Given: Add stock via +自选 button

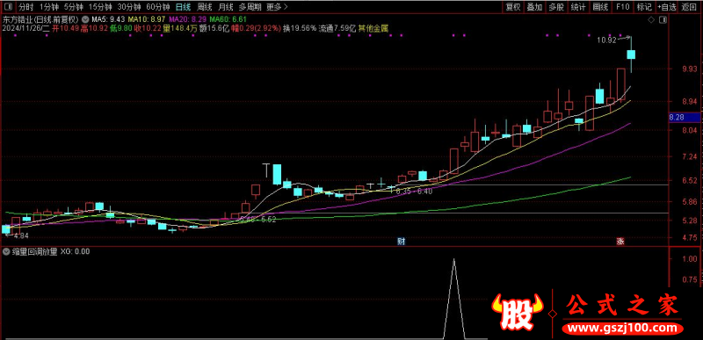Looking at the screenshot, I should pos(667,7).
